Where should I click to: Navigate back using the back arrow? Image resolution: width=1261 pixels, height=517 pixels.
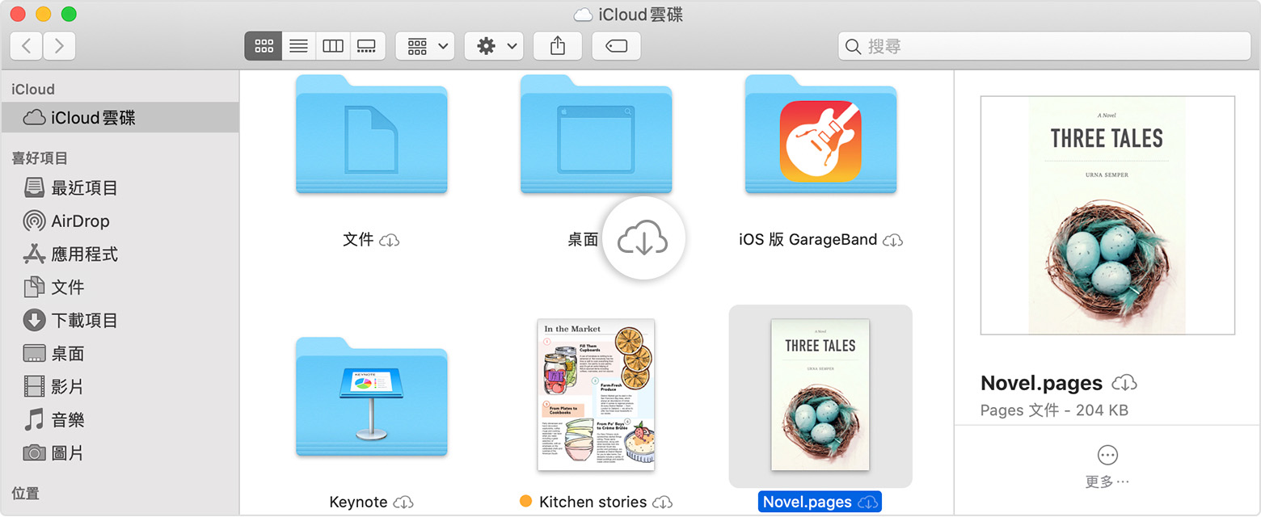click(x=25, y=45)
